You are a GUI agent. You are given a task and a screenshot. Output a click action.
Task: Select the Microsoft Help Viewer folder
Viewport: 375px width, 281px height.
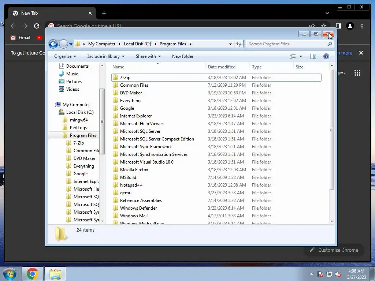[x=216, y=124]
